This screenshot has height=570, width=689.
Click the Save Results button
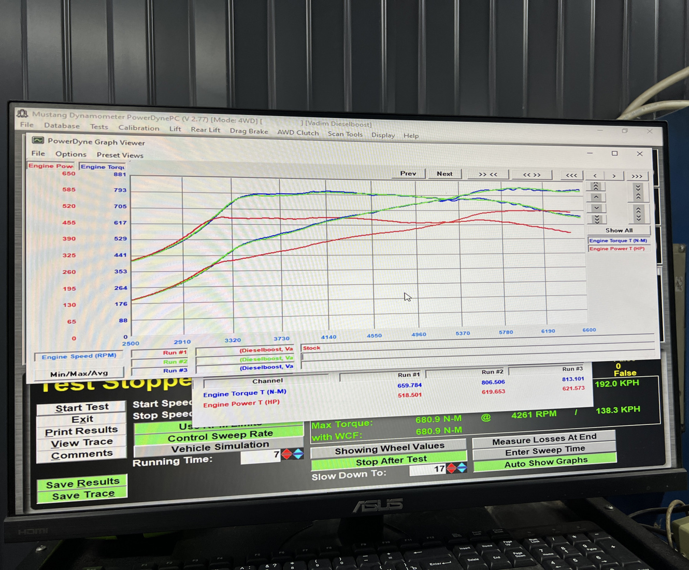(x=83, y=483)
